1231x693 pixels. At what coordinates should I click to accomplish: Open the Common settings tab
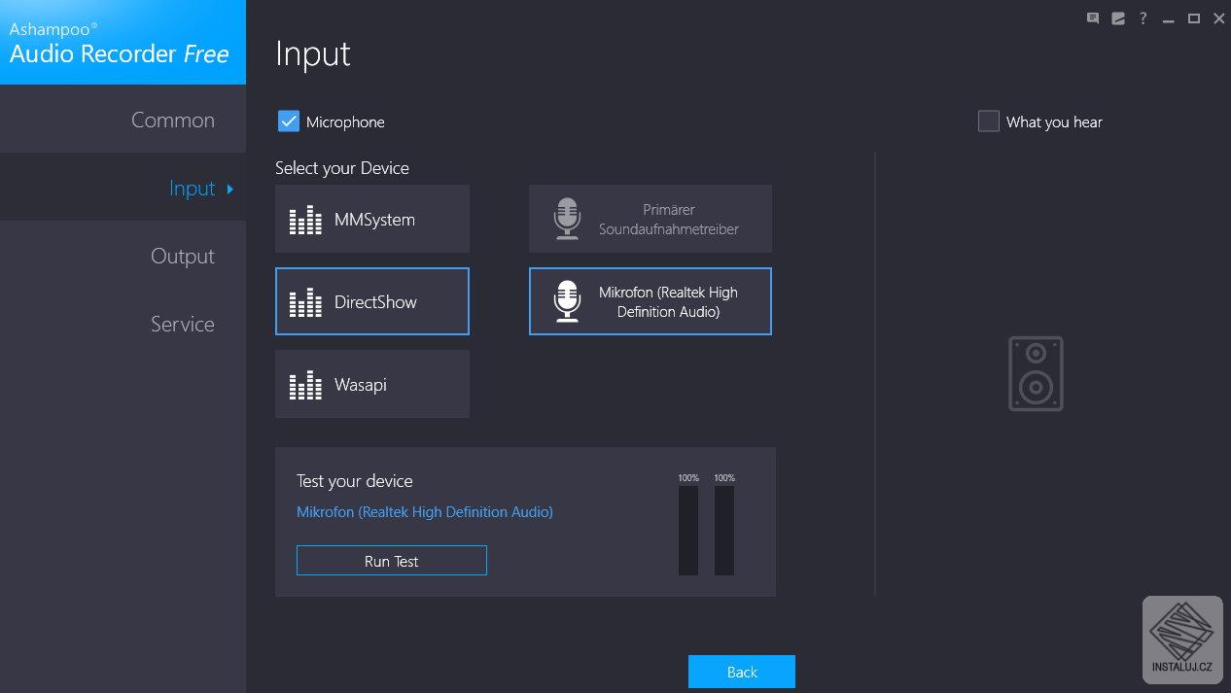123,120
